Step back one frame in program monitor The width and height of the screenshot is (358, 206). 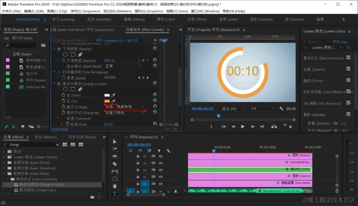point(233,127)
